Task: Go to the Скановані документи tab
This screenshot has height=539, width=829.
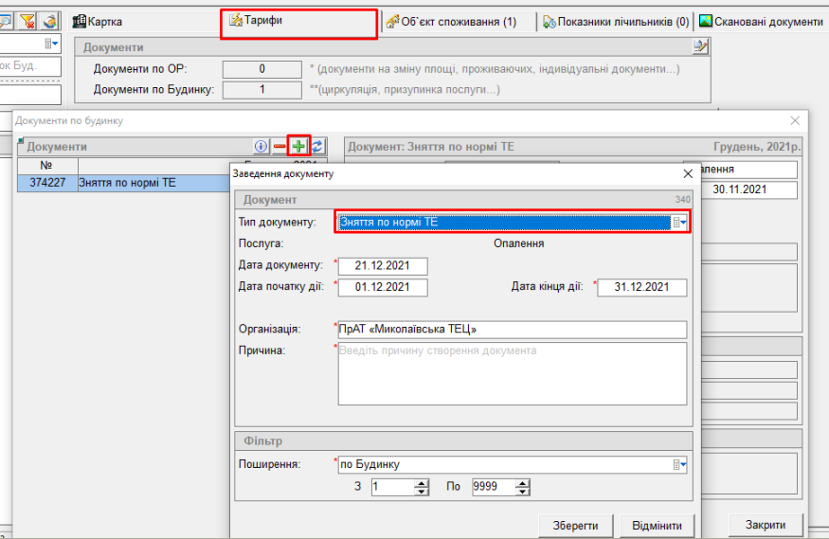Action: coord(761,22)
